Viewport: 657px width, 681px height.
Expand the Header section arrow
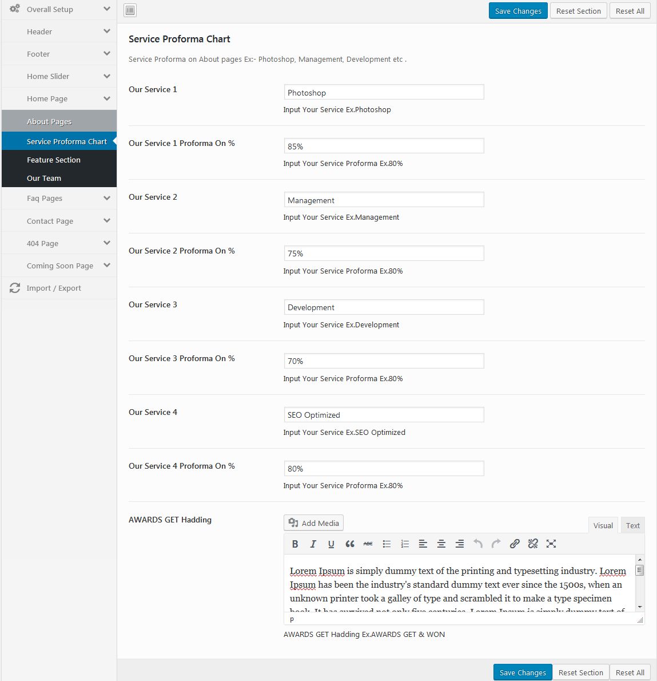click(107, 31)
